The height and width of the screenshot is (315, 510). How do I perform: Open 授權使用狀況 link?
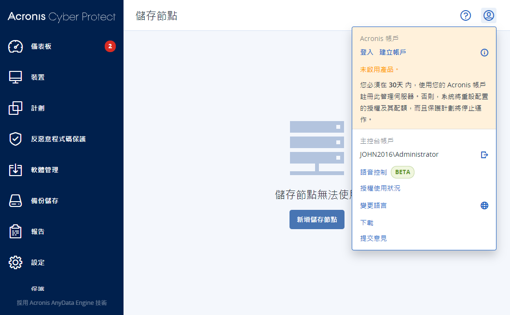coord(380,188)
